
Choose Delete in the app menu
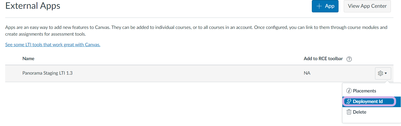pyautogui.click(x=360, y=112)
